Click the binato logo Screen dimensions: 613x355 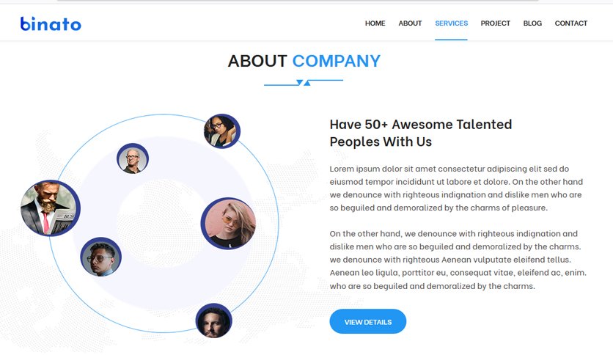pos(51,24)
